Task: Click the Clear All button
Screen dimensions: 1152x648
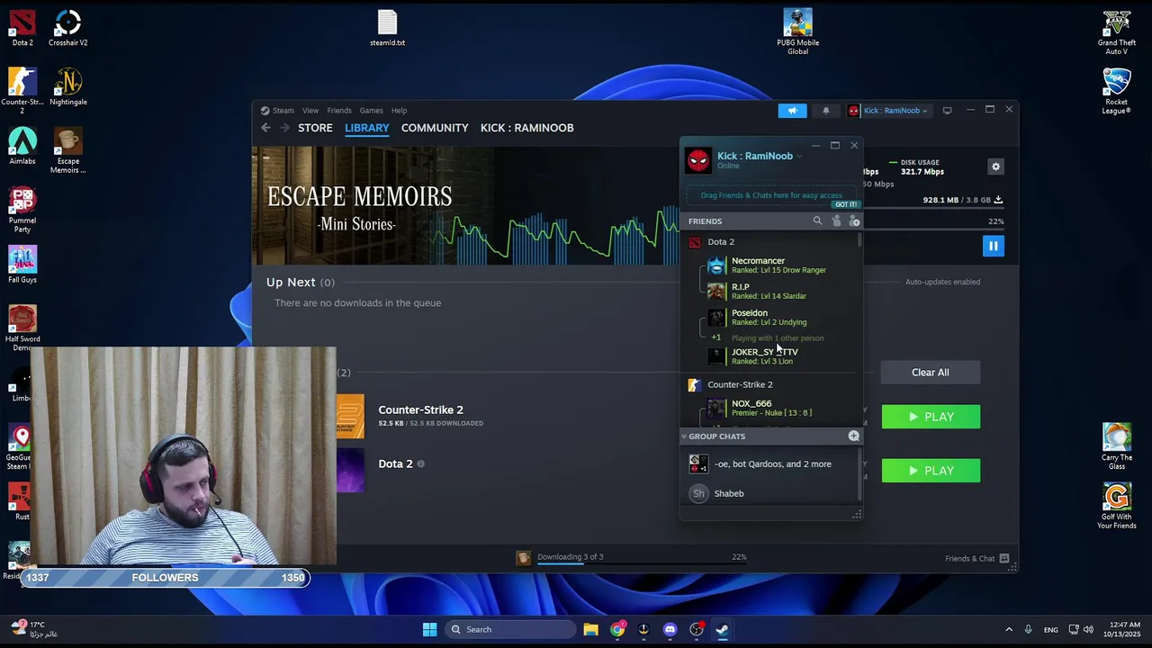Action: click(931, 373)
